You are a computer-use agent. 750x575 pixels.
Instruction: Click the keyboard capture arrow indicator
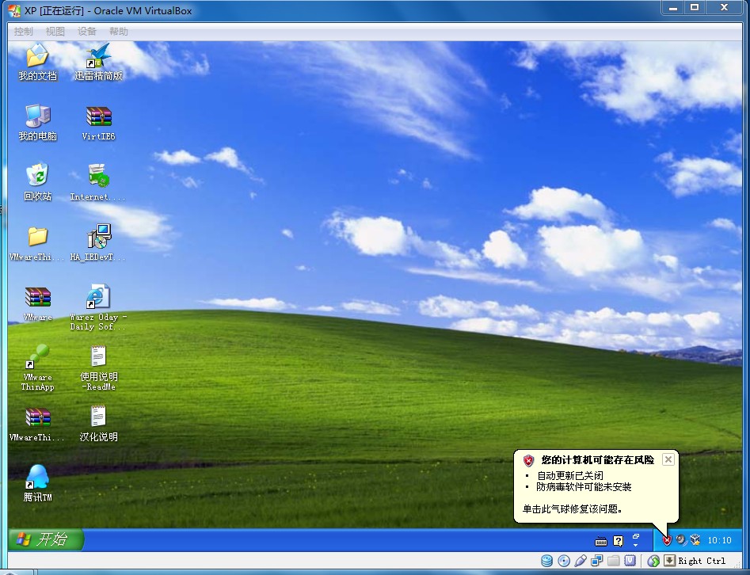click(669, 561)
